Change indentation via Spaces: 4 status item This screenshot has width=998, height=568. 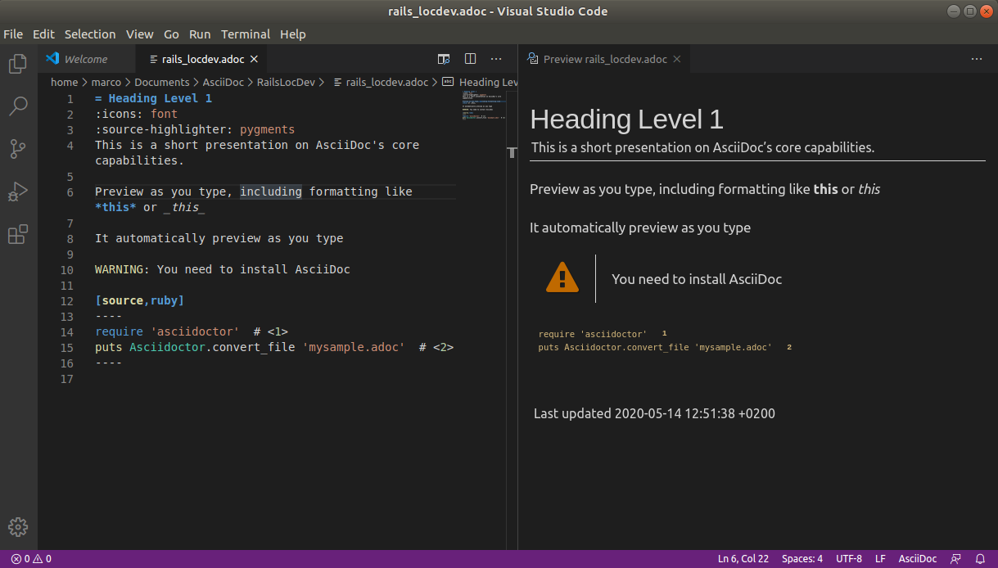tap(802, 558)
